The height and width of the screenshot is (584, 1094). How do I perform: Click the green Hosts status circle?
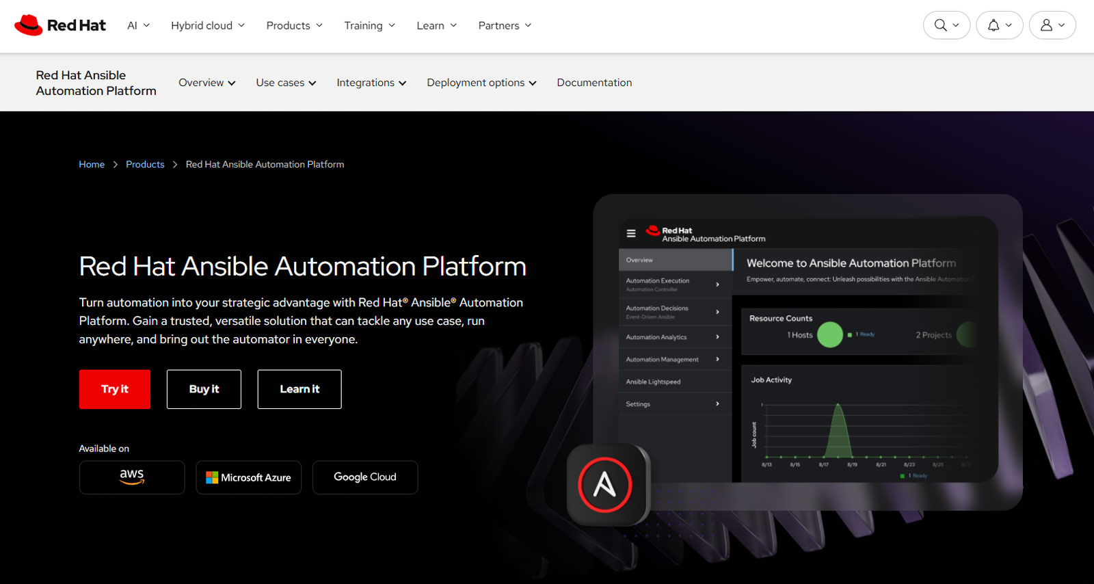click(830, 334)
